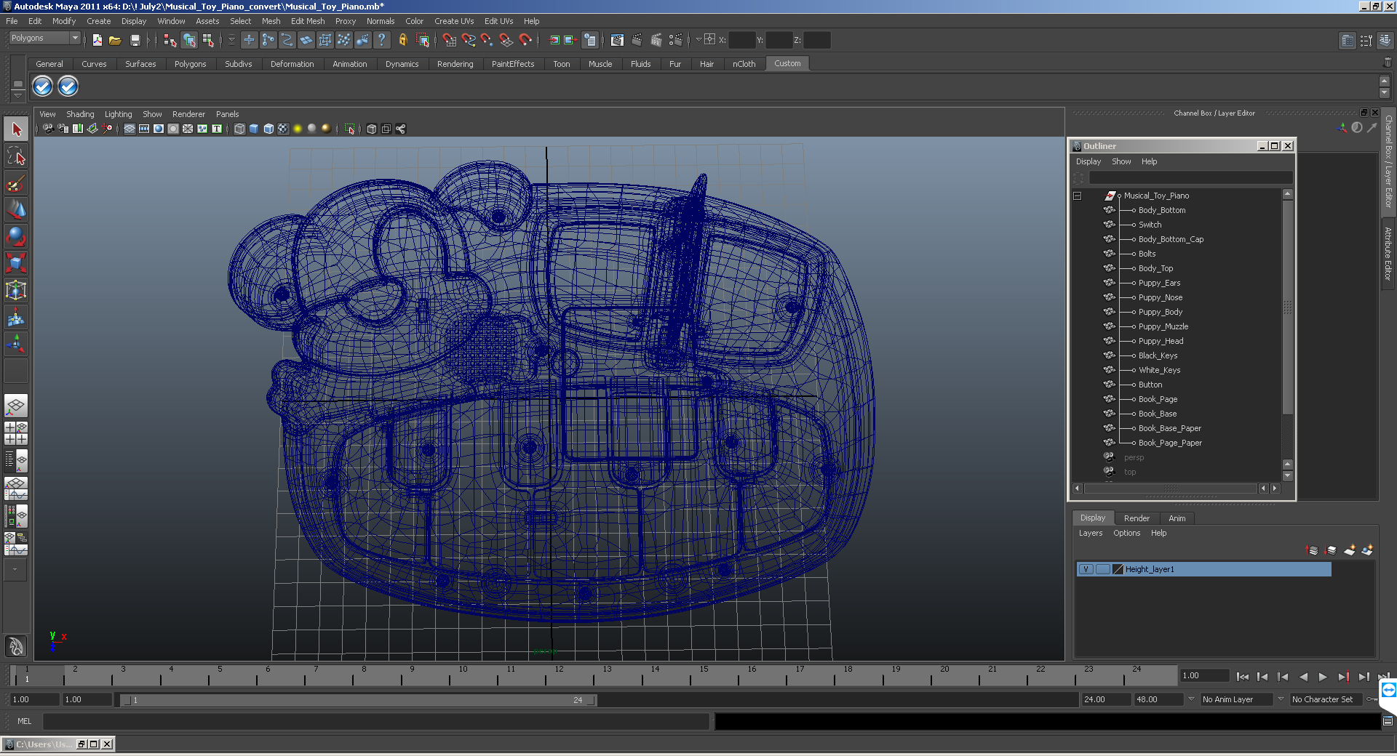Open the Create UVs menu
Screen dimensions: 1397x756
pyautogui.click(x=454, y=21)
